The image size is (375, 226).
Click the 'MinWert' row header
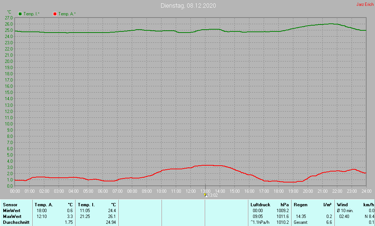pyautogui.click(x=11, y=211)
